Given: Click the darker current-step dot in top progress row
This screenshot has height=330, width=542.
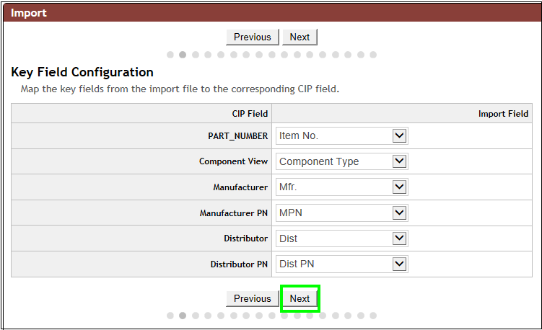Looking at the screenshot, I should (183, 54).
